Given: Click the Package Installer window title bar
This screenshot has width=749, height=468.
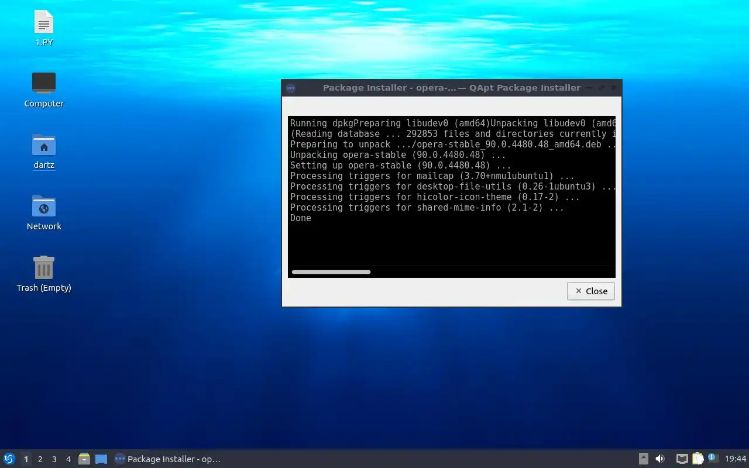Looking at the screenshot, I should click(452, 88).
